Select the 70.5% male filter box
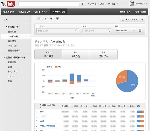Image resolution: width=150 pixels, height=131 pixels. [76, 55]
